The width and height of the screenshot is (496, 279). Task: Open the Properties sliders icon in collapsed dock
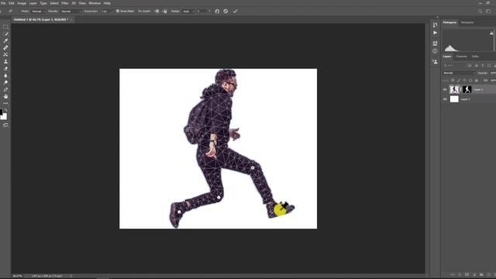click(435, 43)
